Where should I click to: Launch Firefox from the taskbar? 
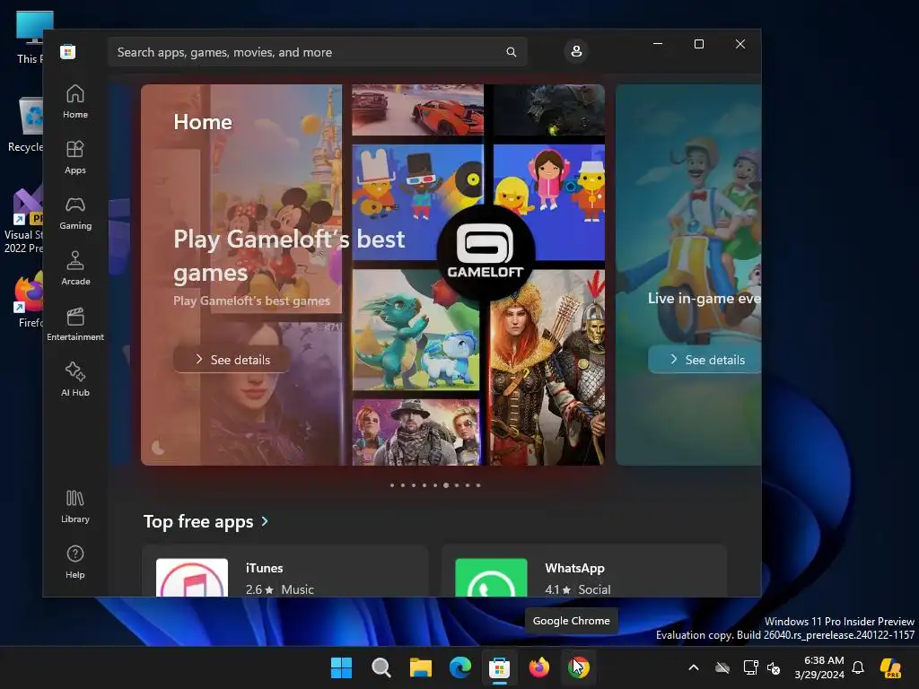coord(539,667)
